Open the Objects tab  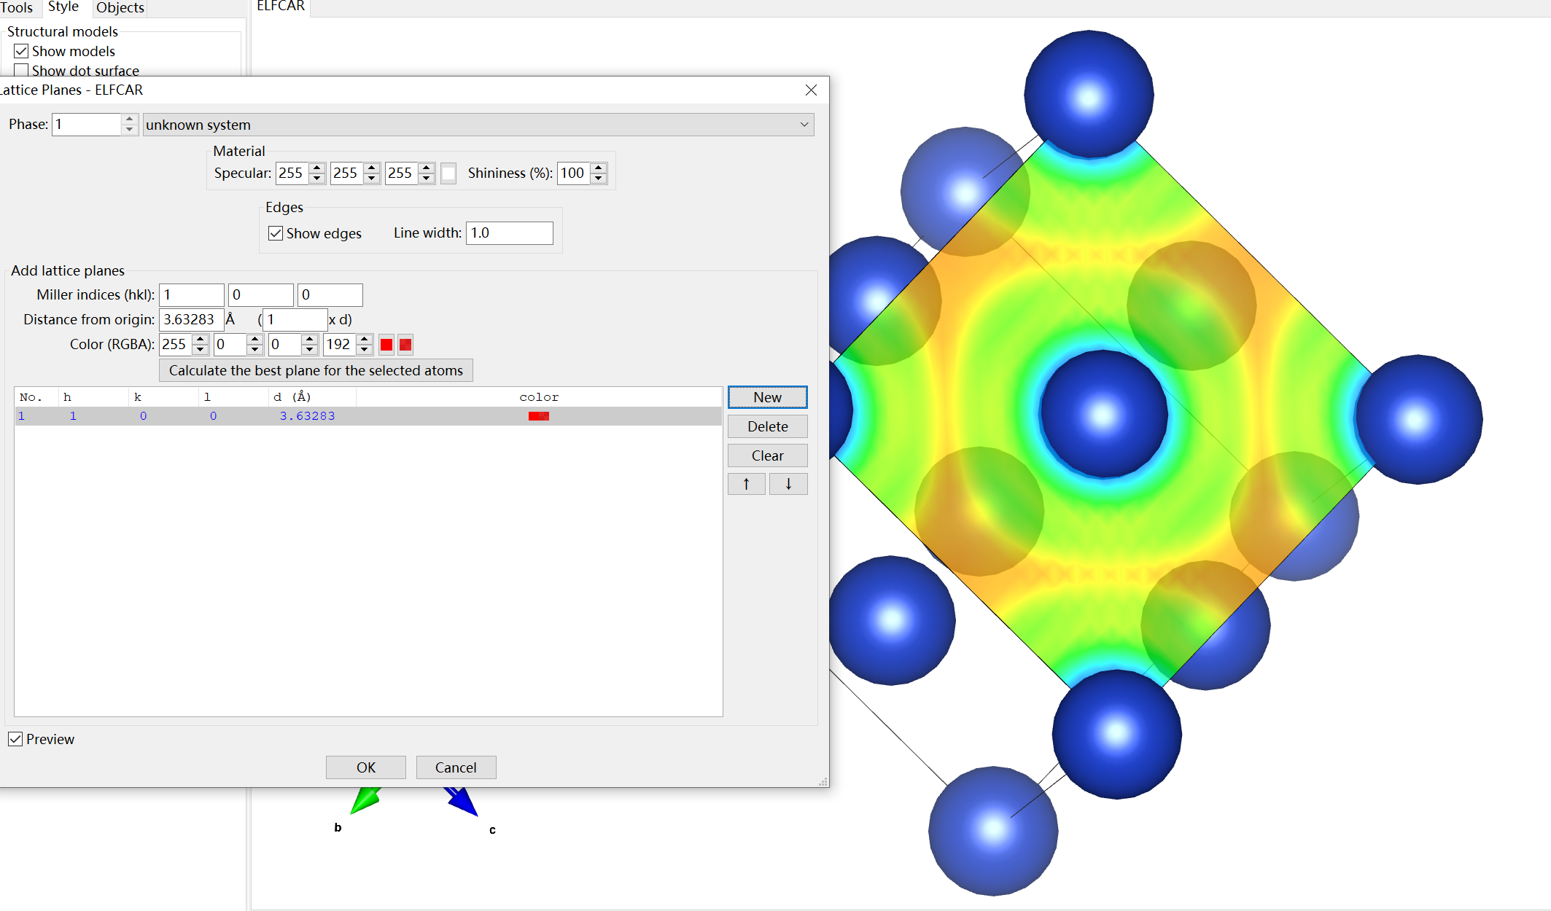pos(120,7)
